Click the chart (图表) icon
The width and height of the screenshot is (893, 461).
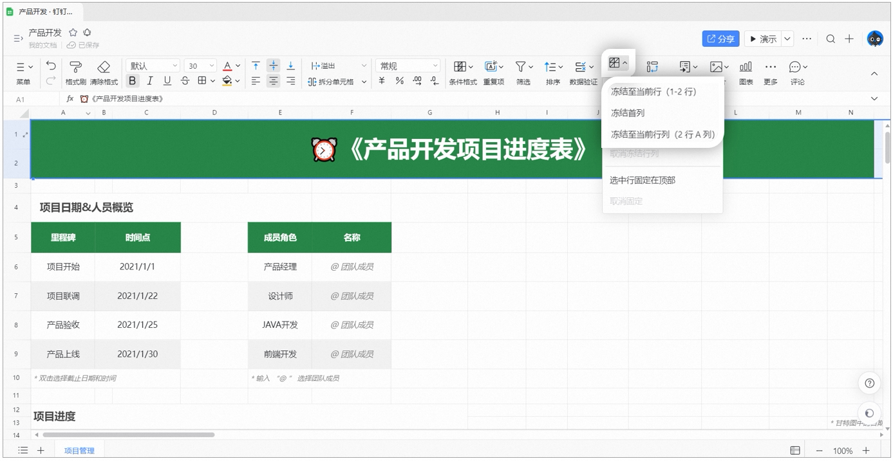click(746, 66)
